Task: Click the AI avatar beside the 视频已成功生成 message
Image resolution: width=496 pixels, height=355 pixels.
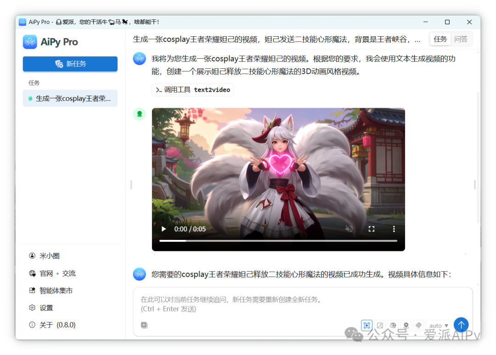Action: 140,274
